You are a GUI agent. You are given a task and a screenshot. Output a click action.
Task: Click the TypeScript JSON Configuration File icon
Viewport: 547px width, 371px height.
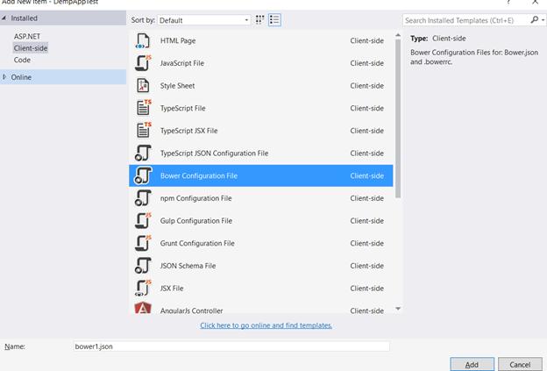[x=143, y=153]
